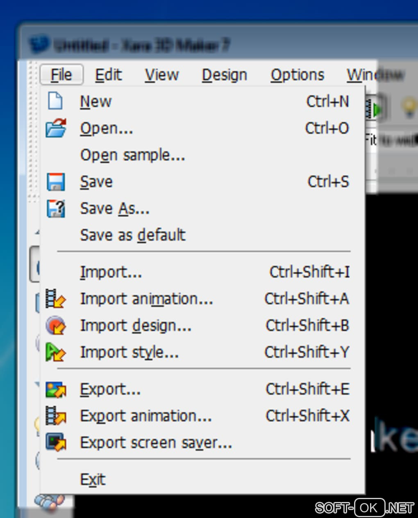Image resolution: width=418 pixels, height=518 pixels.
Task: Click the Import design icon
Action: click(55, 325)
